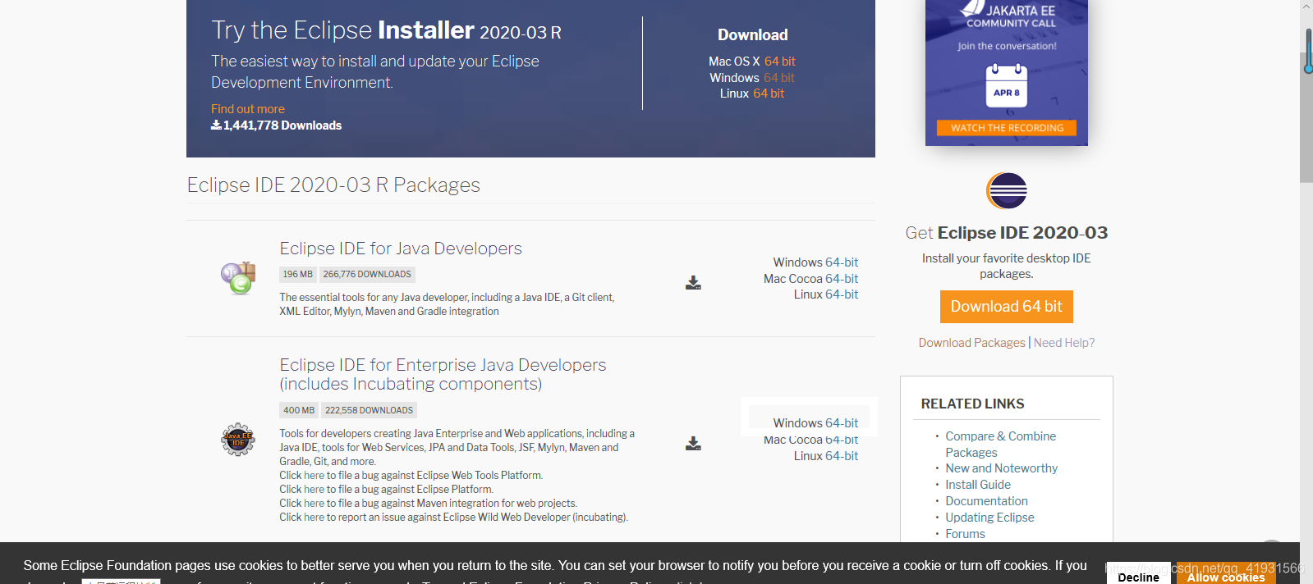The width and height of the screenshot is (1313, 584).
Task: Click the round Eclipse logo above Get Eclipse IDE
Action: pyautogui.click(x=1007, y=191)
